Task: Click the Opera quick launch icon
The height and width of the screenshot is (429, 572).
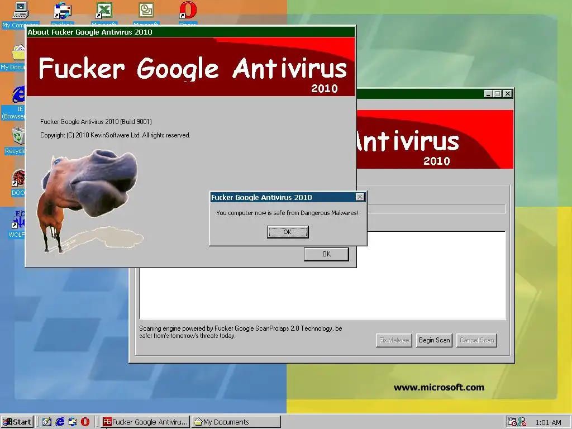Action: pyautogui.click(x=85, y=422)
